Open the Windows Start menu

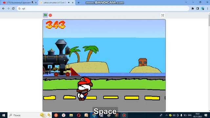click(4, 115)
